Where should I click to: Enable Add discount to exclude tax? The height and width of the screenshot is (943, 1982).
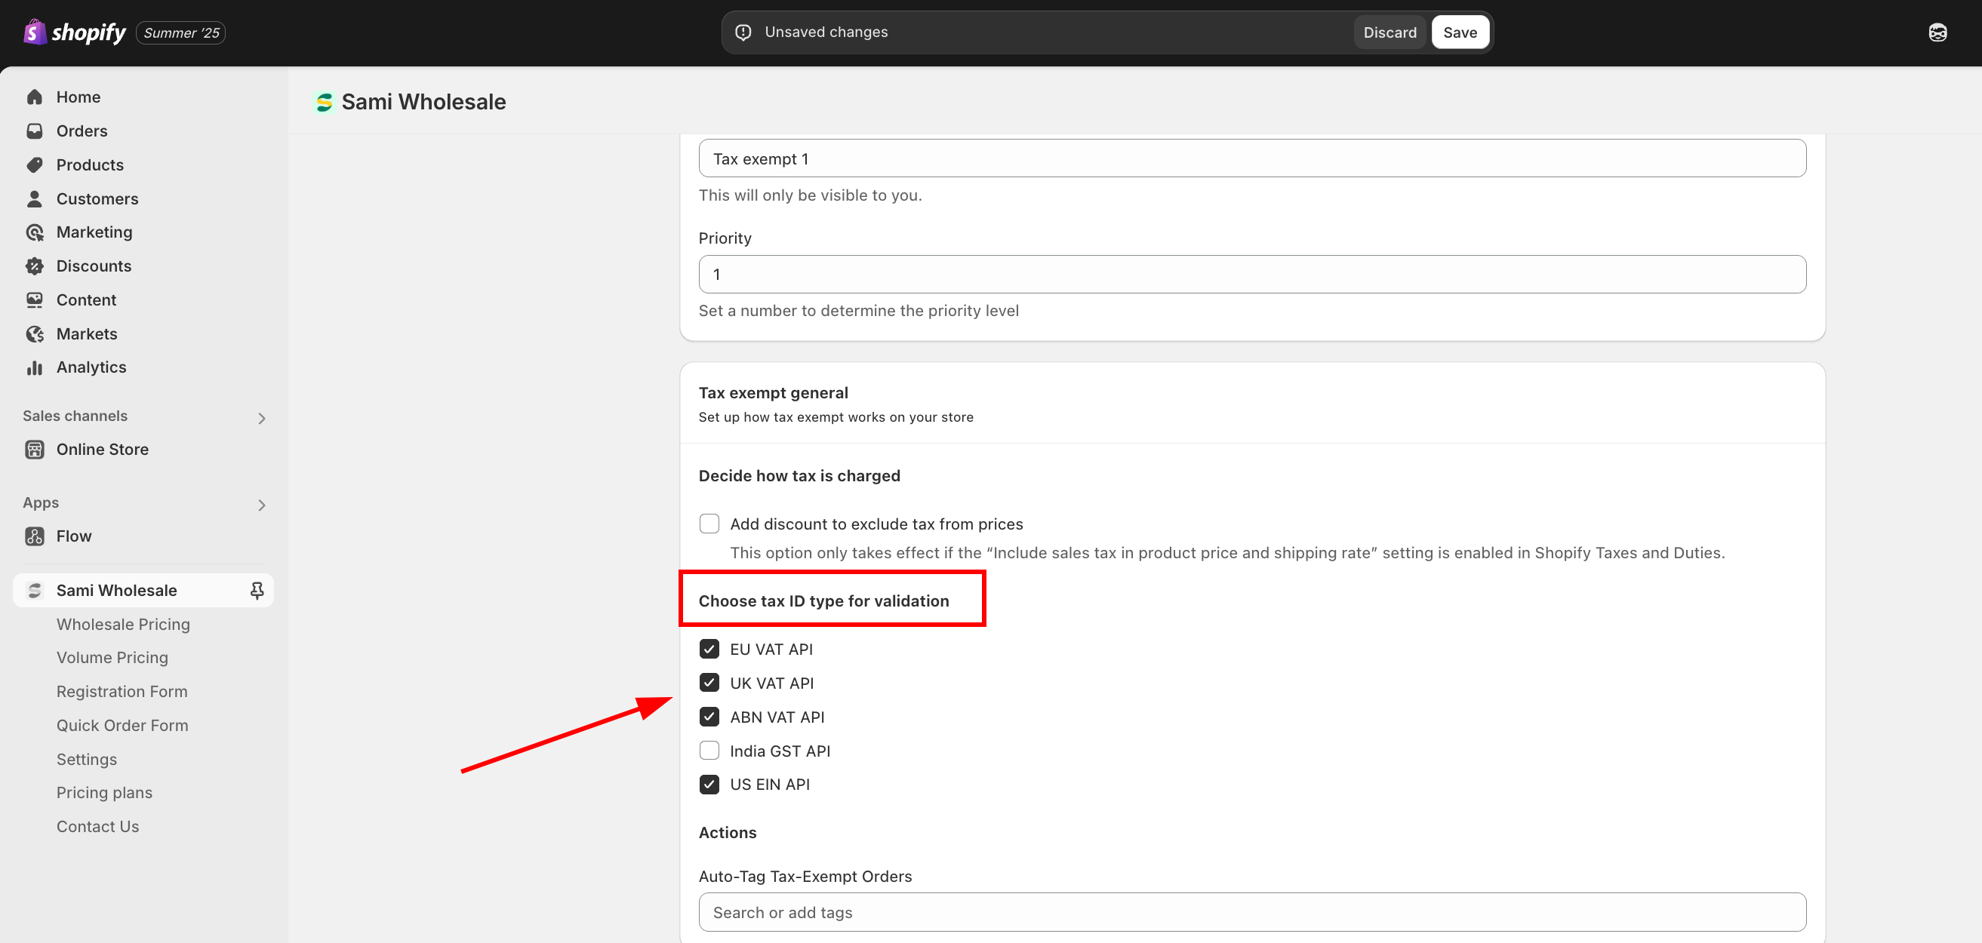point(709,524)
